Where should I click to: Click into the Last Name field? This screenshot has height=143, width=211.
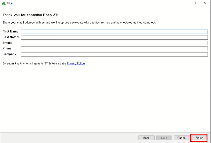click(114, 37)
